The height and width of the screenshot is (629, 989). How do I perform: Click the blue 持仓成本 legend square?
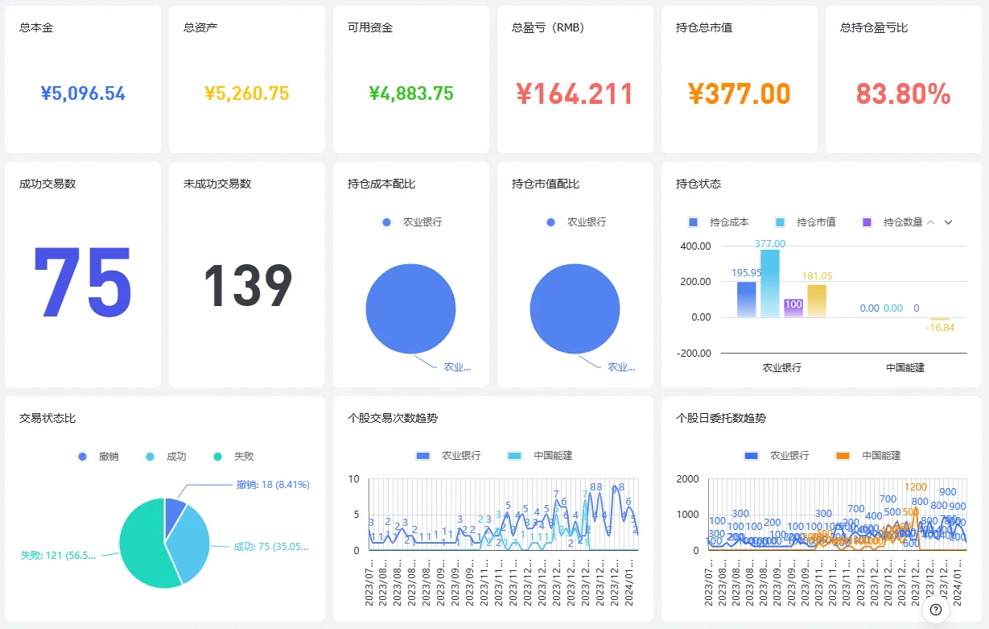694,222
